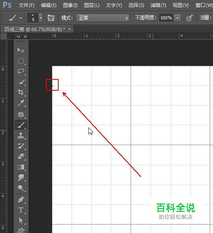The image size is (213, 233).
Task: Select the Elliptical Marquee tool
Action: (x=21, y=61)
